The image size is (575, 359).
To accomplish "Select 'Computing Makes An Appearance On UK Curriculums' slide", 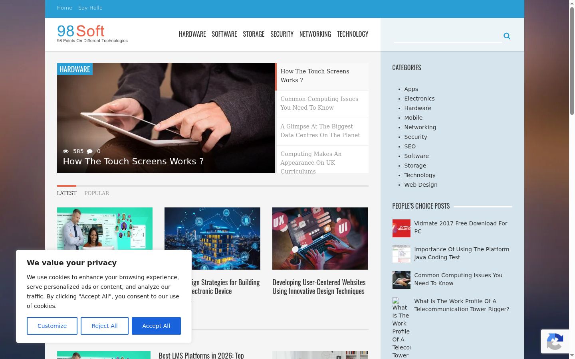I will click(323, 160).
